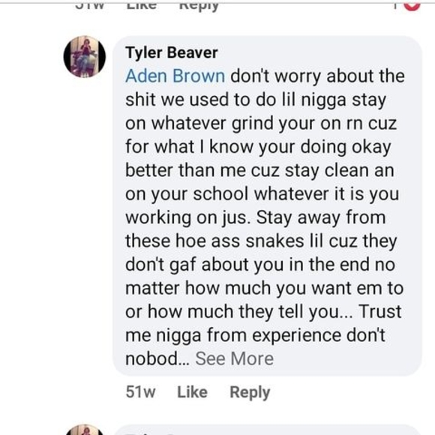Open the partially visible avatar at bottom
The height and width of the screenshot is (435, 435).
pos(85,430)
